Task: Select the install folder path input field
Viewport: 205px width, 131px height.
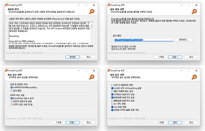Action: click(x=144, y=40)
